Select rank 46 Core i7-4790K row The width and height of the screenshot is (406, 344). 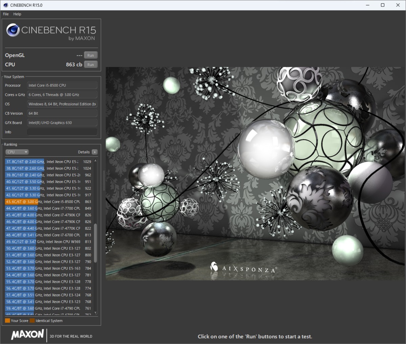(x=49, y=222)
